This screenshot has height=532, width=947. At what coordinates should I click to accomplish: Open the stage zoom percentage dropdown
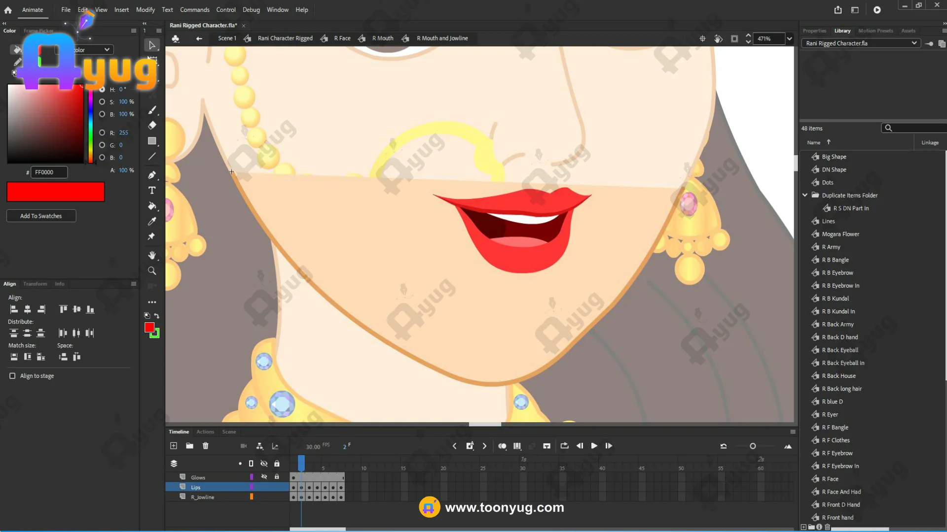click(x=790, y=38)
